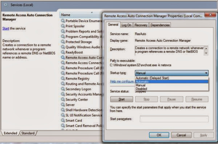Click the Remote Registry gear icon

click(x=63, y=78)
